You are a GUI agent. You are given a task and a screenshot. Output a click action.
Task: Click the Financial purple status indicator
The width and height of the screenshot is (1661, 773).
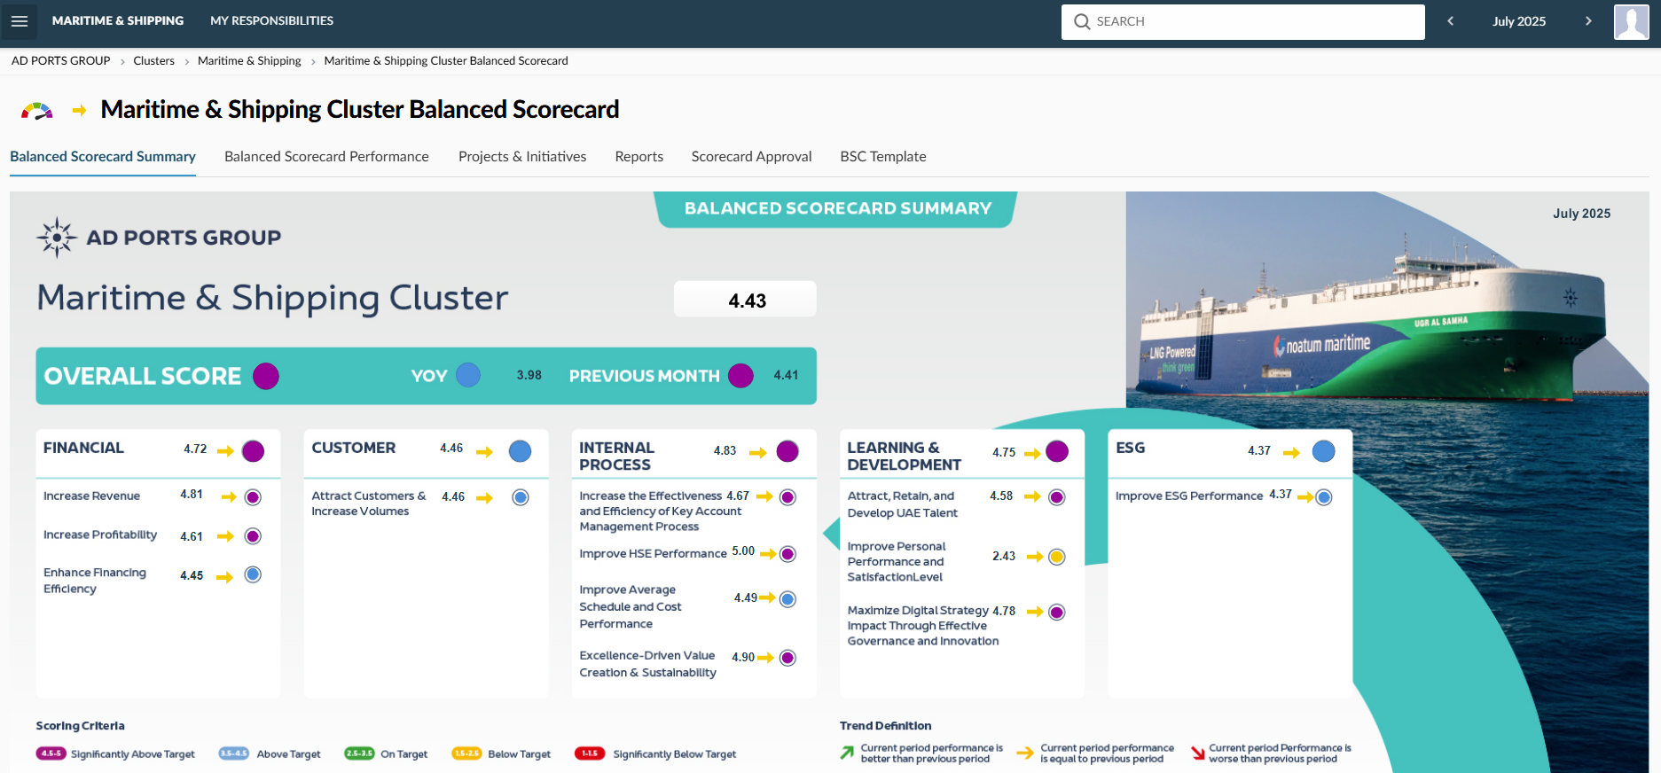point(253,451)
